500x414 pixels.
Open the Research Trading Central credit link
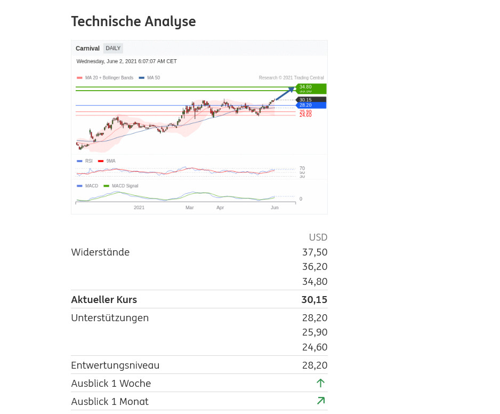tap(291, 78)
